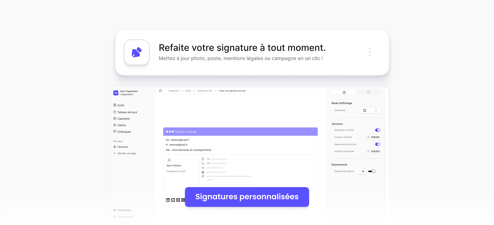Switch to the palette customization tab

tap(368, 92)
